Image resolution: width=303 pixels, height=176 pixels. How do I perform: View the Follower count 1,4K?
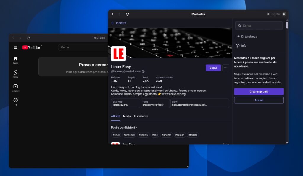pos(116,79)
